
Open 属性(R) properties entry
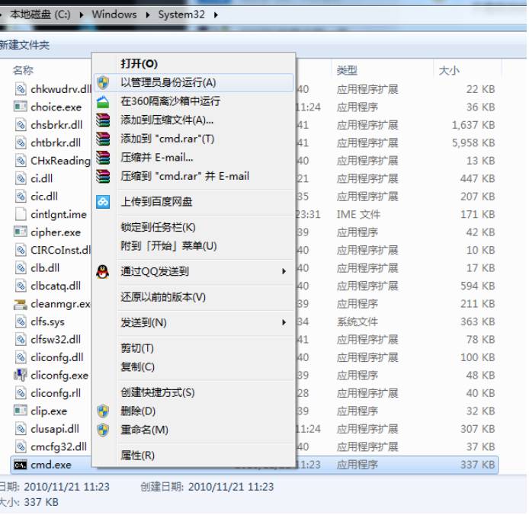pos(194,456)
